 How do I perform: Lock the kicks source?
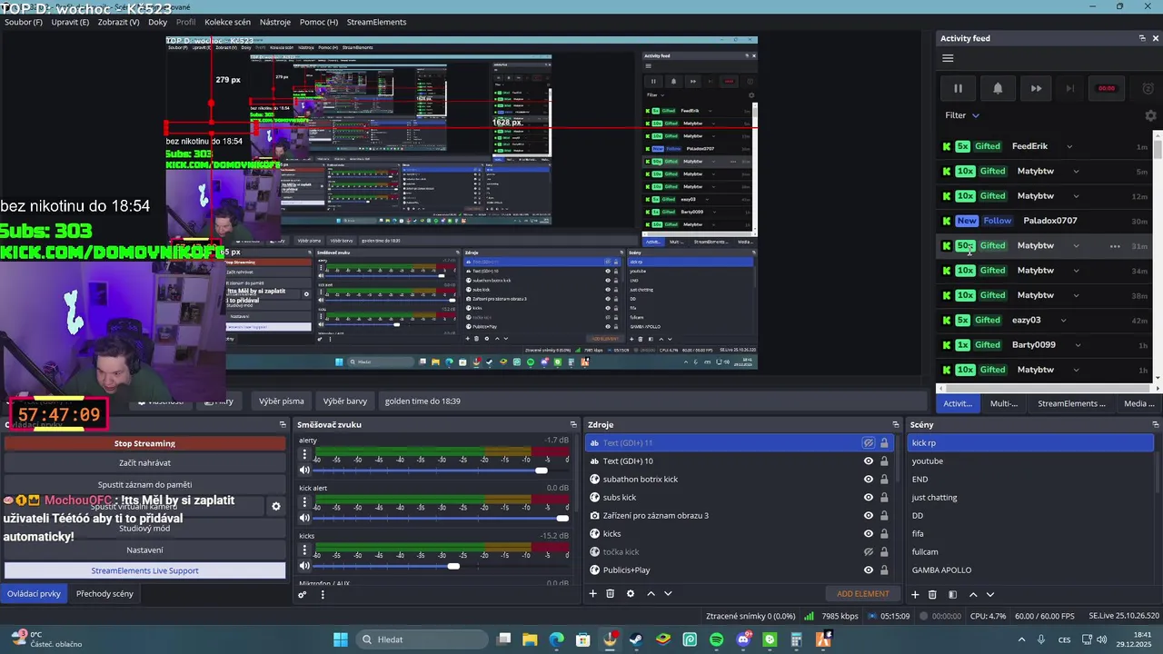tap(884, 534)
